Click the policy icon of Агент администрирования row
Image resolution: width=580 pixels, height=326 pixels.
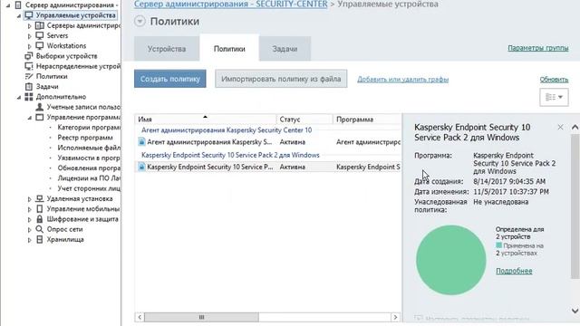(141, 142)
